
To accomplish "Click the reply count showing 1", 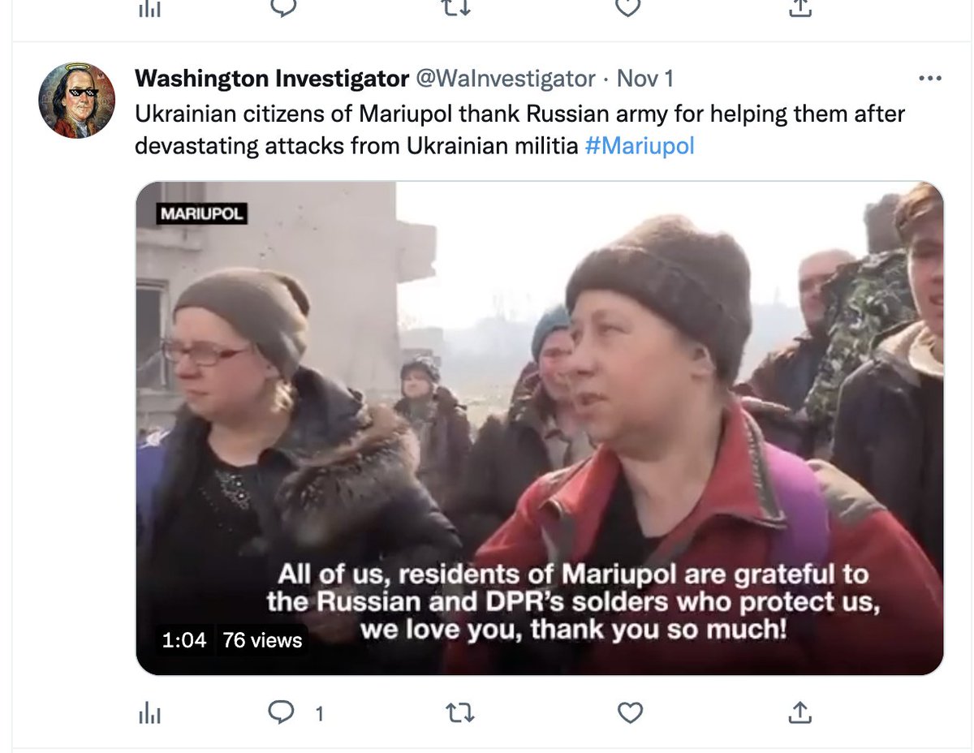I will click(x=319, y=714).
